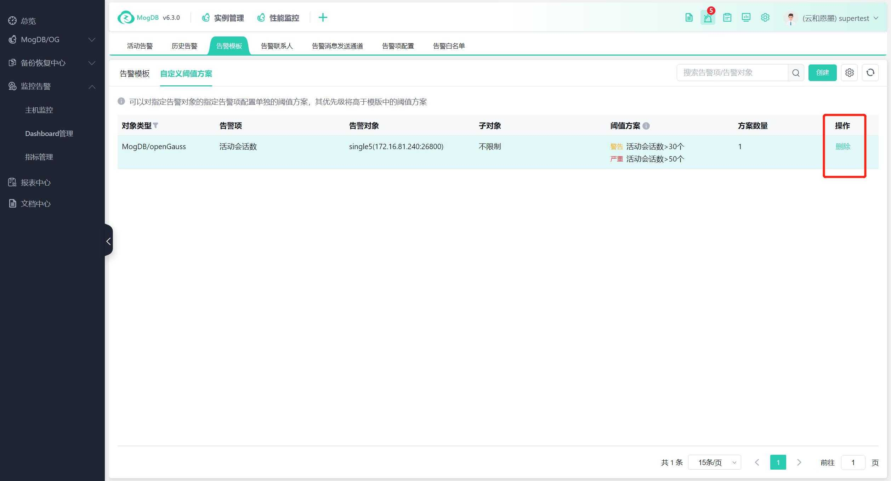The height and width of the screenshot is (481, 891).
Task: Open 指标管理 sidebar item
Action: coord(39,157)
